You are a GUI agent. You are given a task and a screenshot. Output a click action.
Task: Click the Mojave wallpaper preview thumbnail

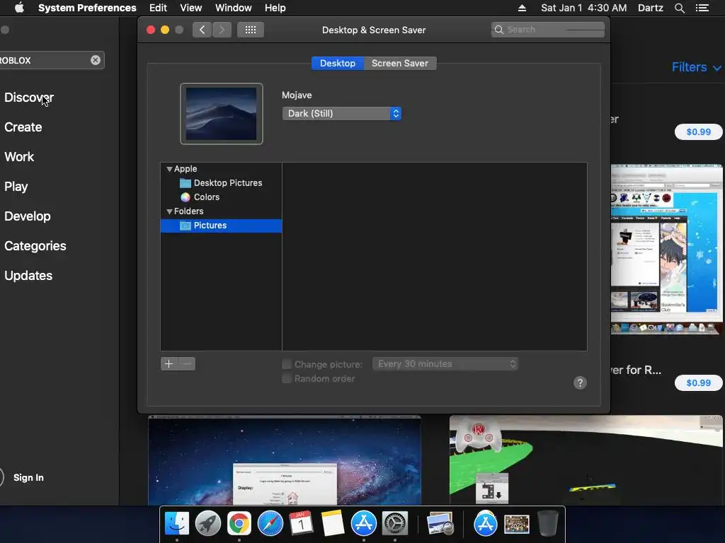coord(222,114)
